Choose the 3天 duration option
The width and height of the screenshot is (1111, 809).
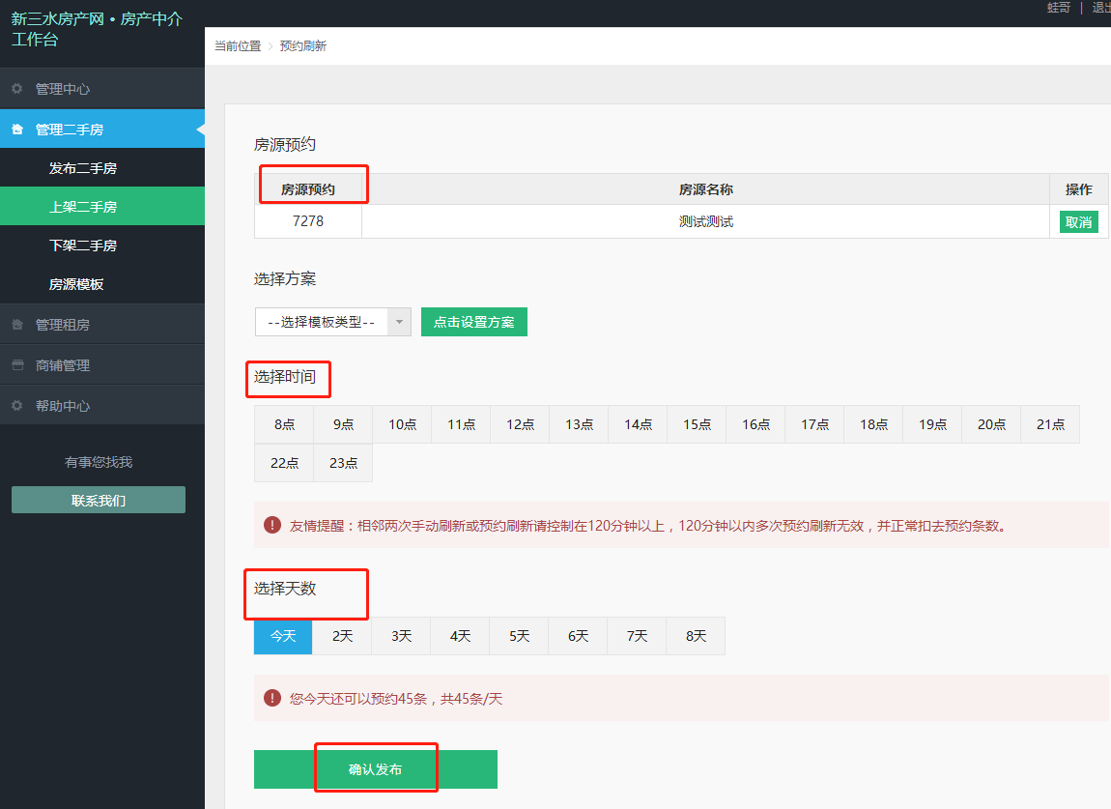point(401,636)
